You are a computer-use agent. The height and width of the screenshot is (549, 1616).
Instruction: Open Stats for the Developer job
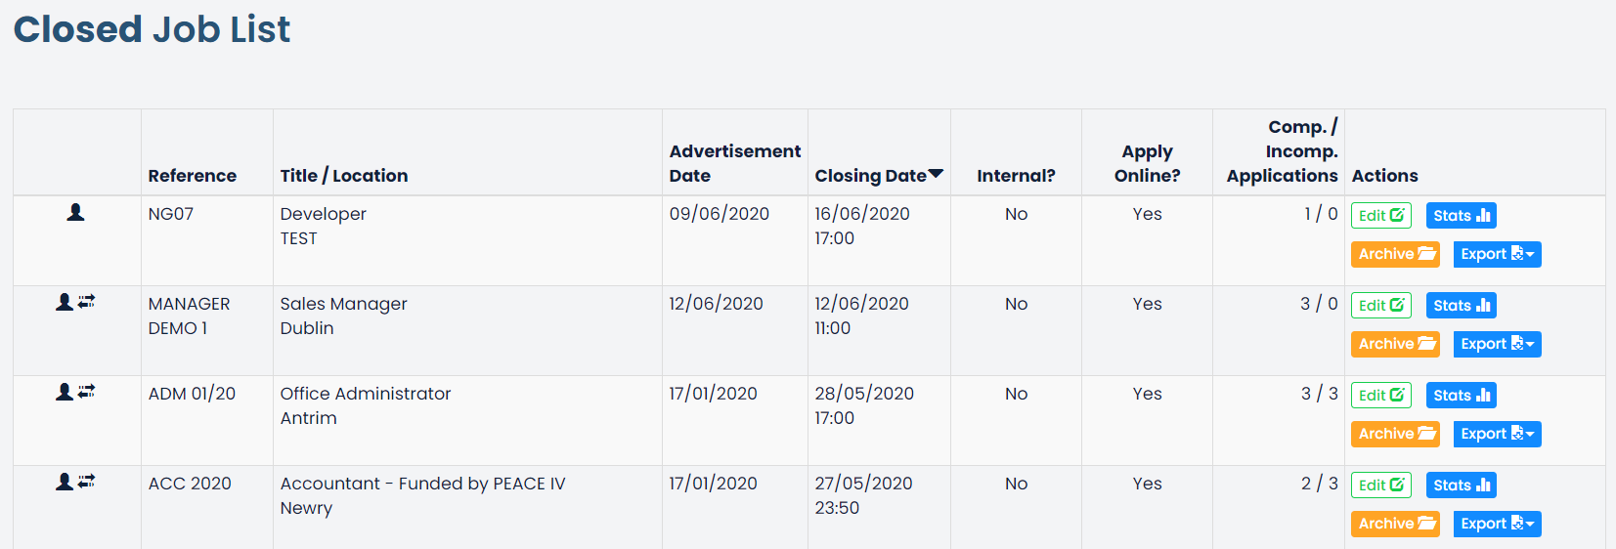pos(1462,216)
